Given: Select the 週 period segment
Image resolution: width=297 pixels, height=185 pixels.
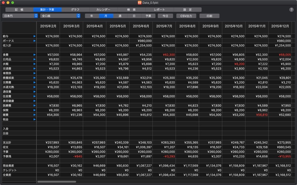Looking at the screenshot, I should (120, 16).
